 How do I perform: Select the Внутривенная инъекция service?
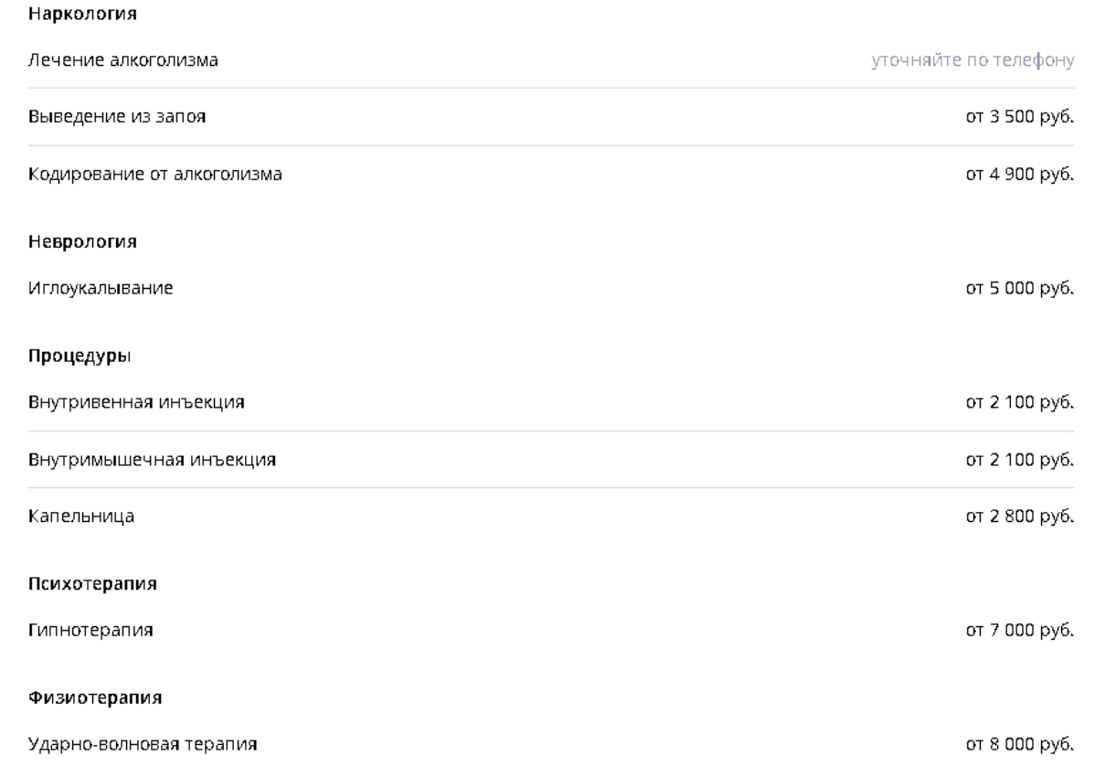(x=136, y=402)
